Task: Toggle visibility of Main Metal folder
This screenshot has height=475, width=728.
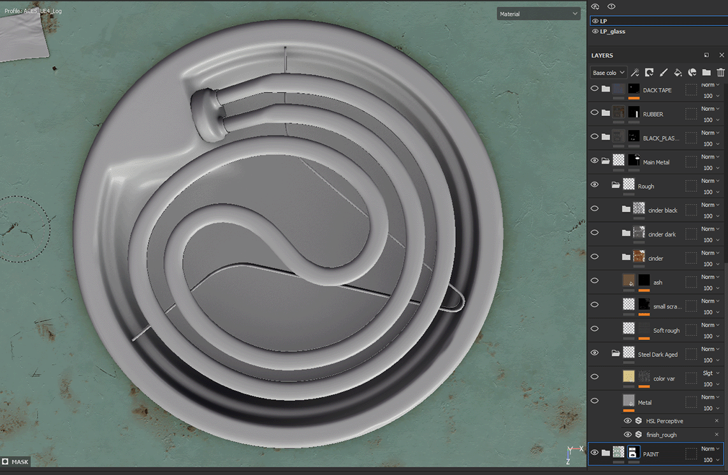Action: pos(594,161)
